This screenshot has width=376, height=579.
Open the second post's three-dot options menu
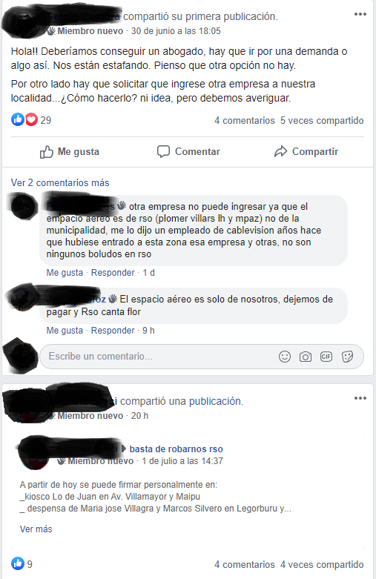pyautogui.click(x=360, y=398)
